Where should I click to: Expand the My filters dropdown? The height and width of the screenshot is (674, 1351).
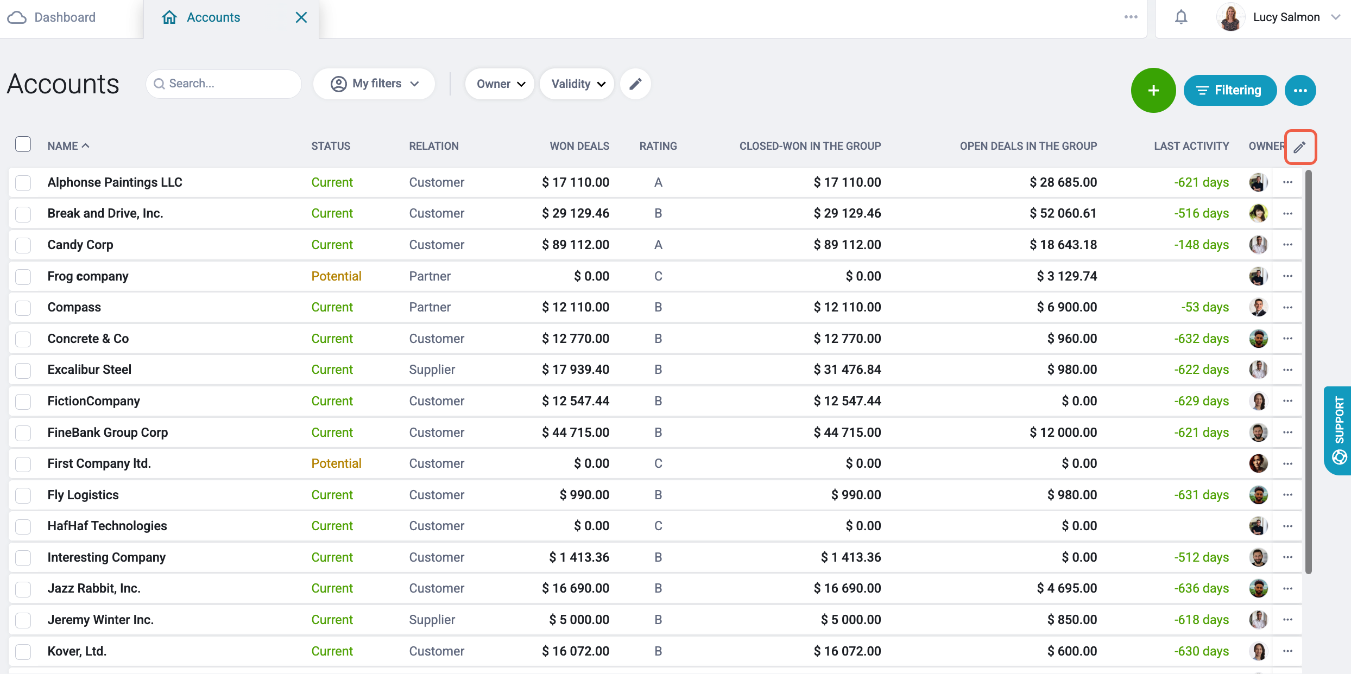click(x=374, y=84)
